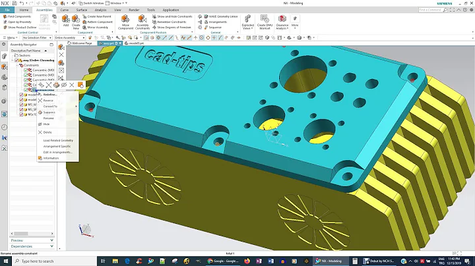Click Switch Window button
Image resolution: width=475 pixels, height=266 pixels.
click(91, 3)
